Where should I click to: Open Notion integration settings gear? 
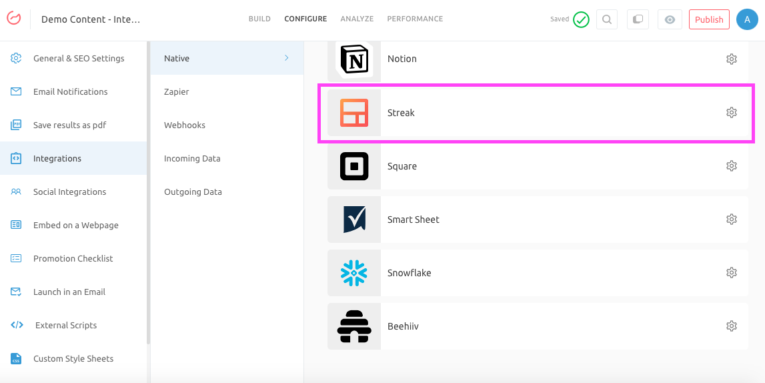point(732,59)
